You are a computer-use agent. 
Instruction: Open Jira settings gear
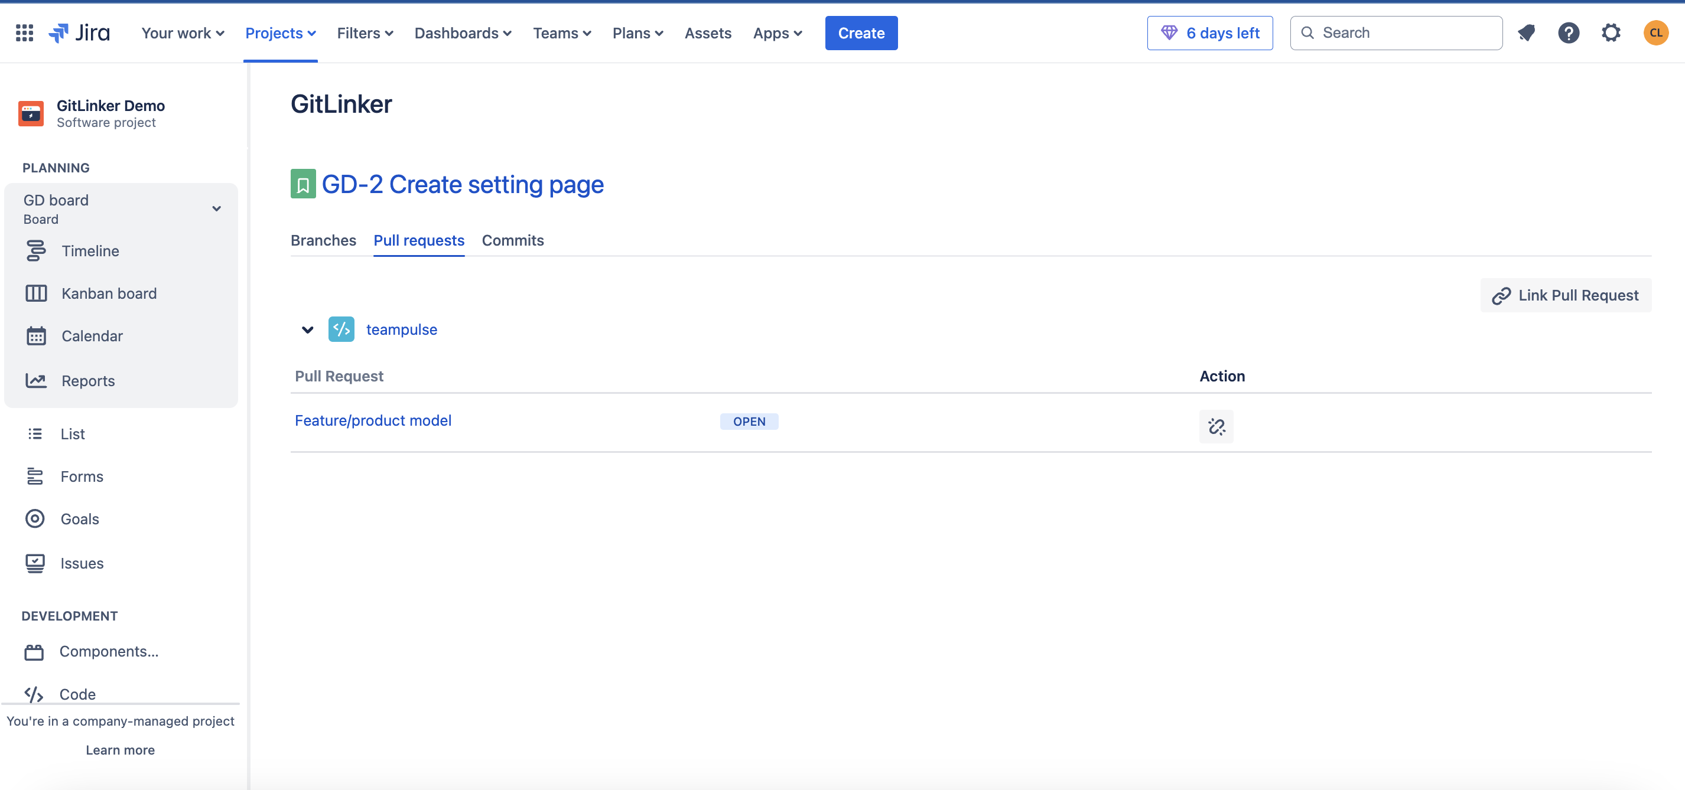tap(1611, 32)
